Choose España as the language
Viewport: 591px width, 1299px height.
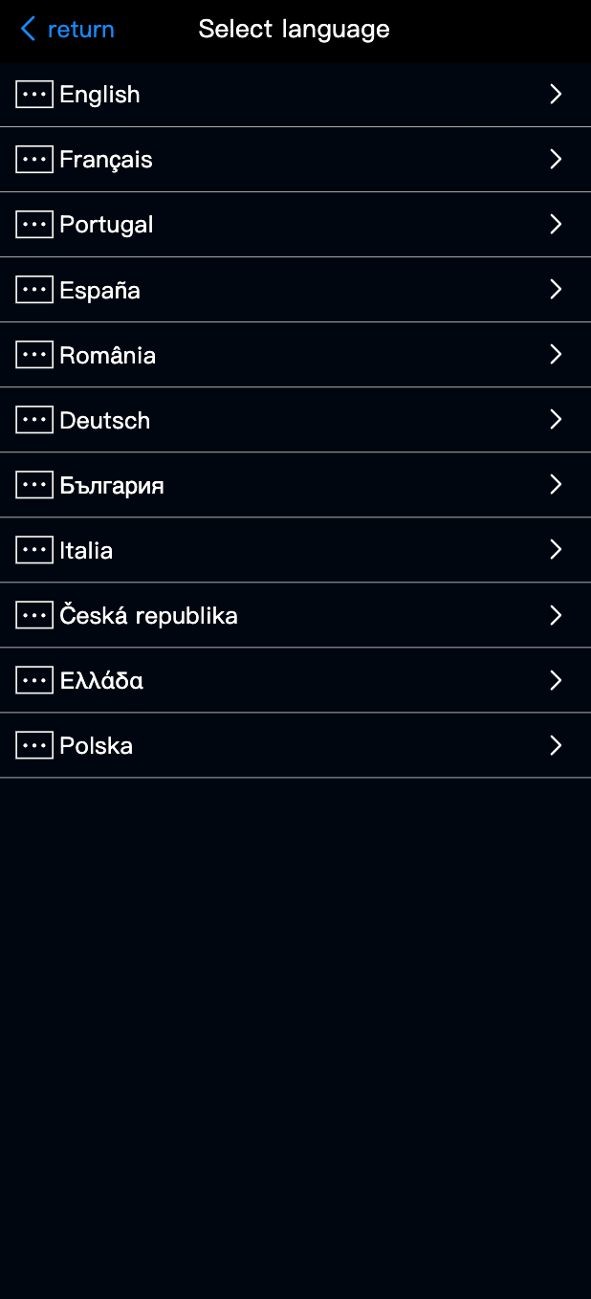[99, 290]
